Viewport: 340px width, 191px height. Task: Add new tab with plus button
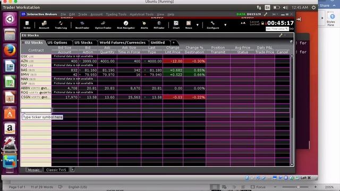coord(174,42)
